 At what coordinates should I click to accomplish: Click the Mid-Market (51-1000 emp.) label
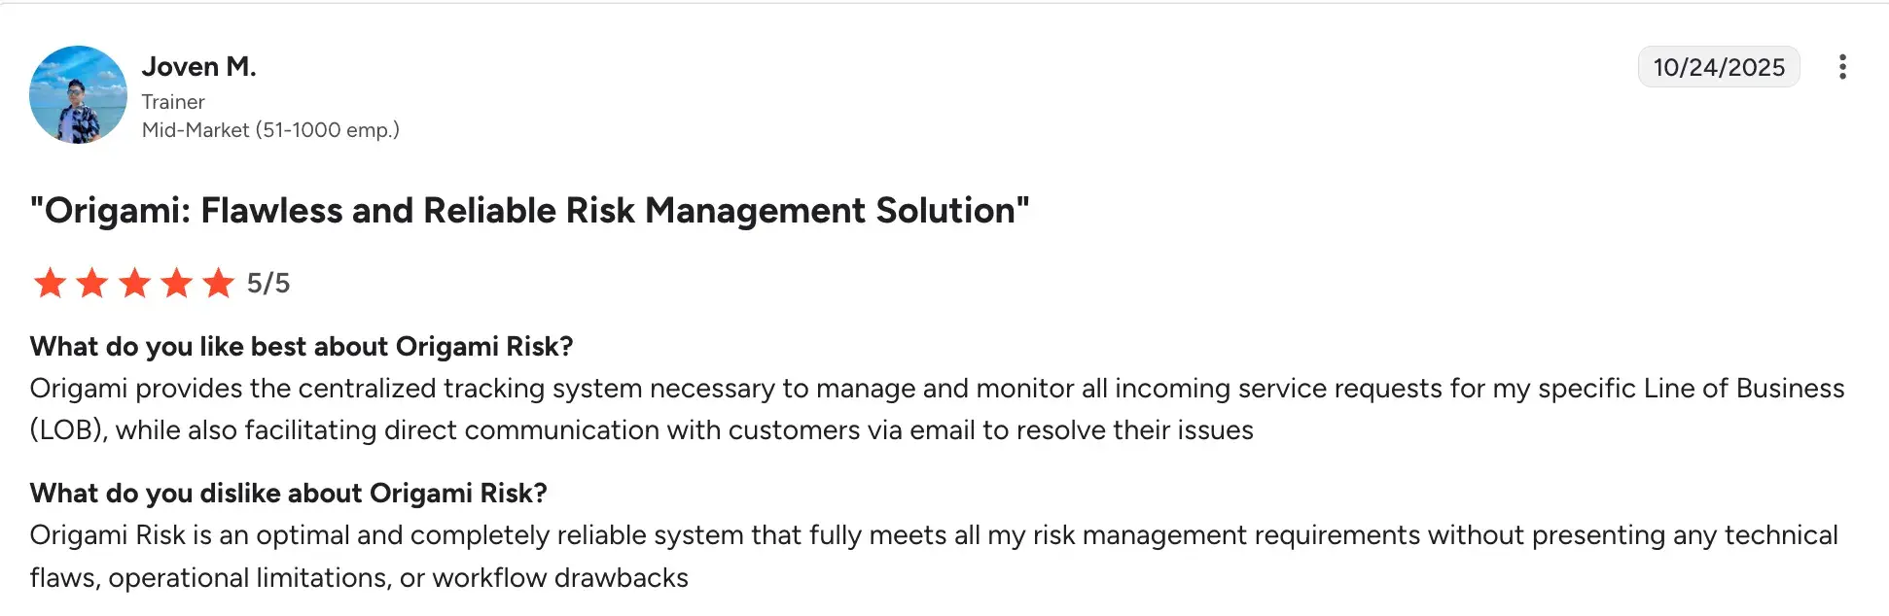(270, 130)
